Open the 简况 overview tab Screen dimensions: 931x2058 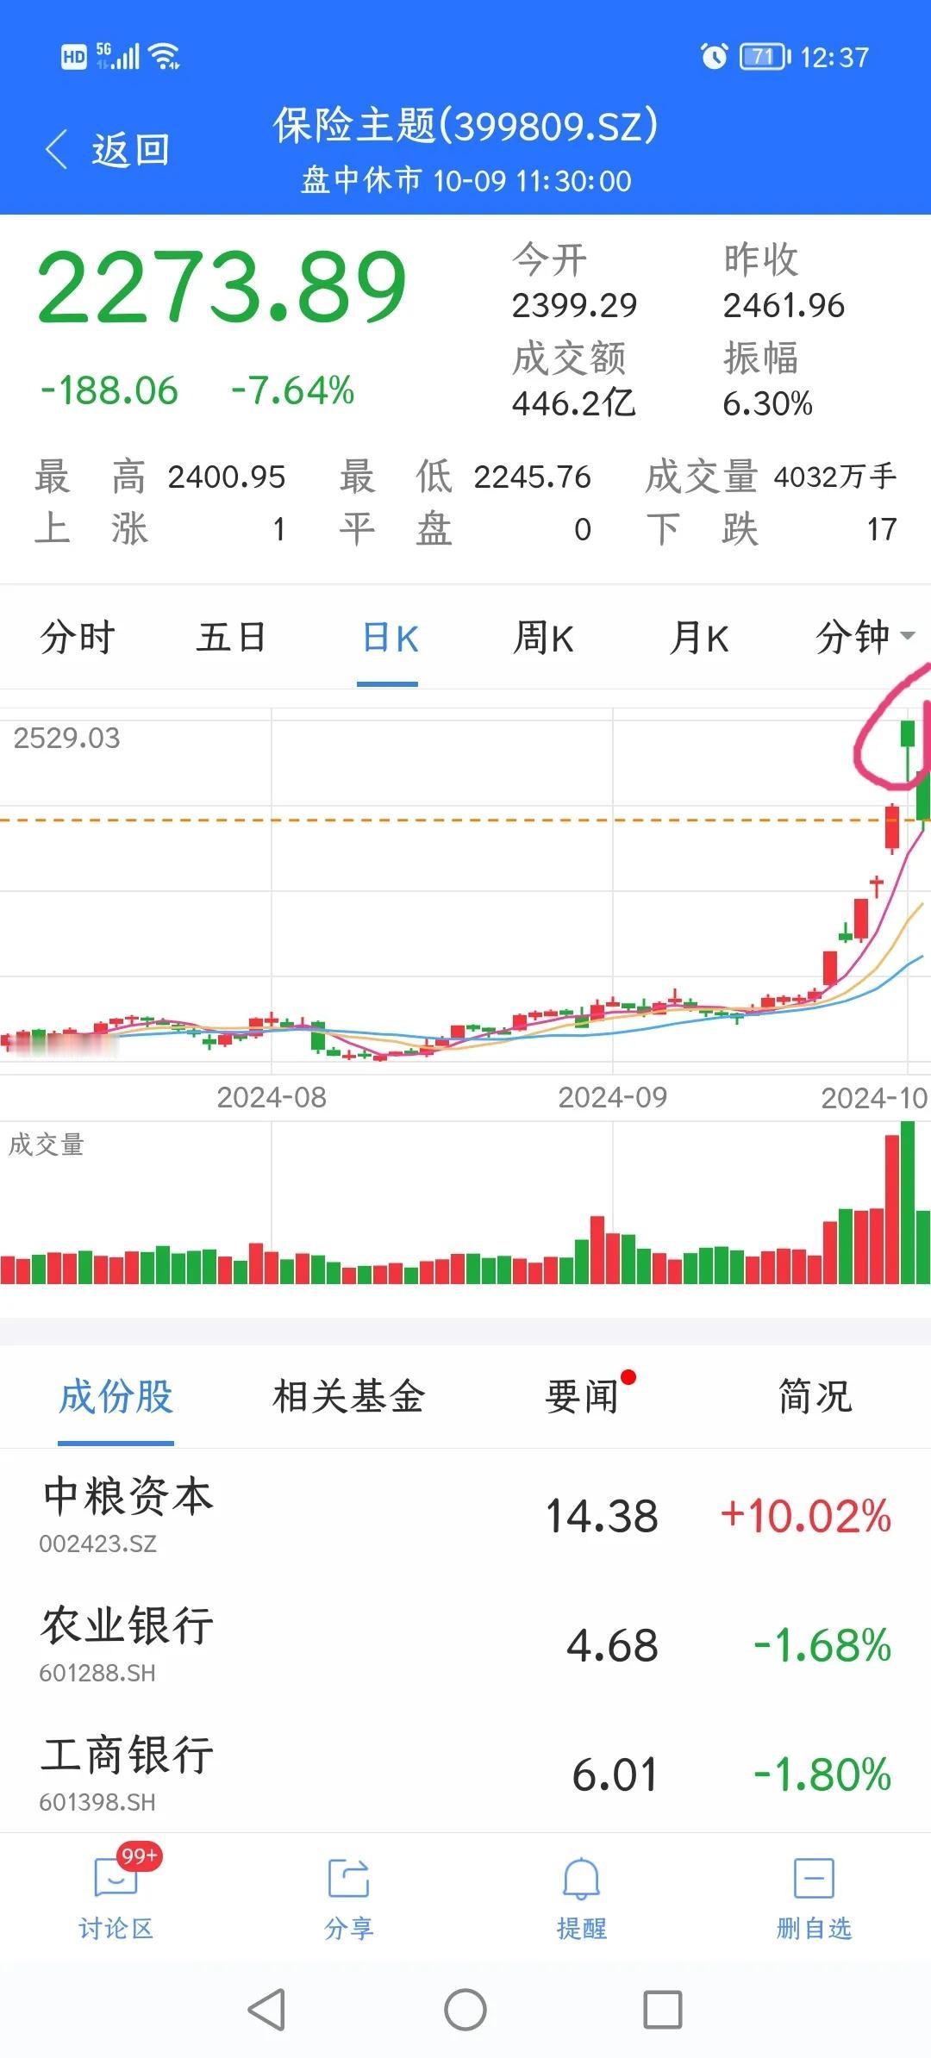click(x=815, y=1396)
